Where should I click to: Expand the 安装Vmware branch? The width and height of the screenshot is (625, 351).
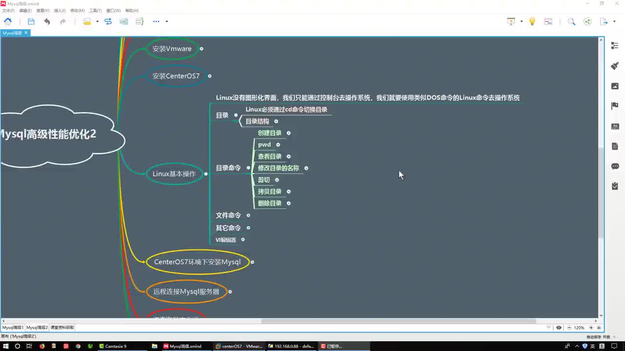(201, 49)
